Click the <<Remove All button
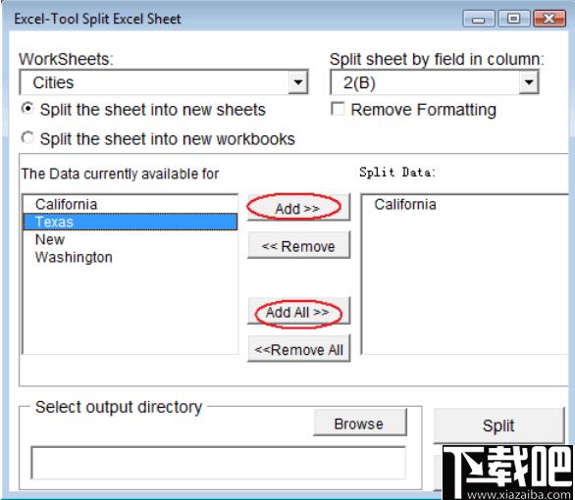 (298, 349)
